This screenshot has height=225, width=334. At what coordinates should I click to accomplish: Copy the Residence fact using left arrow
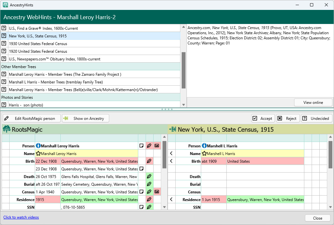click(x=171, y=200)
